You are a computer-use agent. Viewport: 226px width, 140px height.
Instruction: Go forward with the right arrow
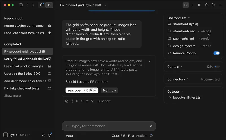click(33, 5)
